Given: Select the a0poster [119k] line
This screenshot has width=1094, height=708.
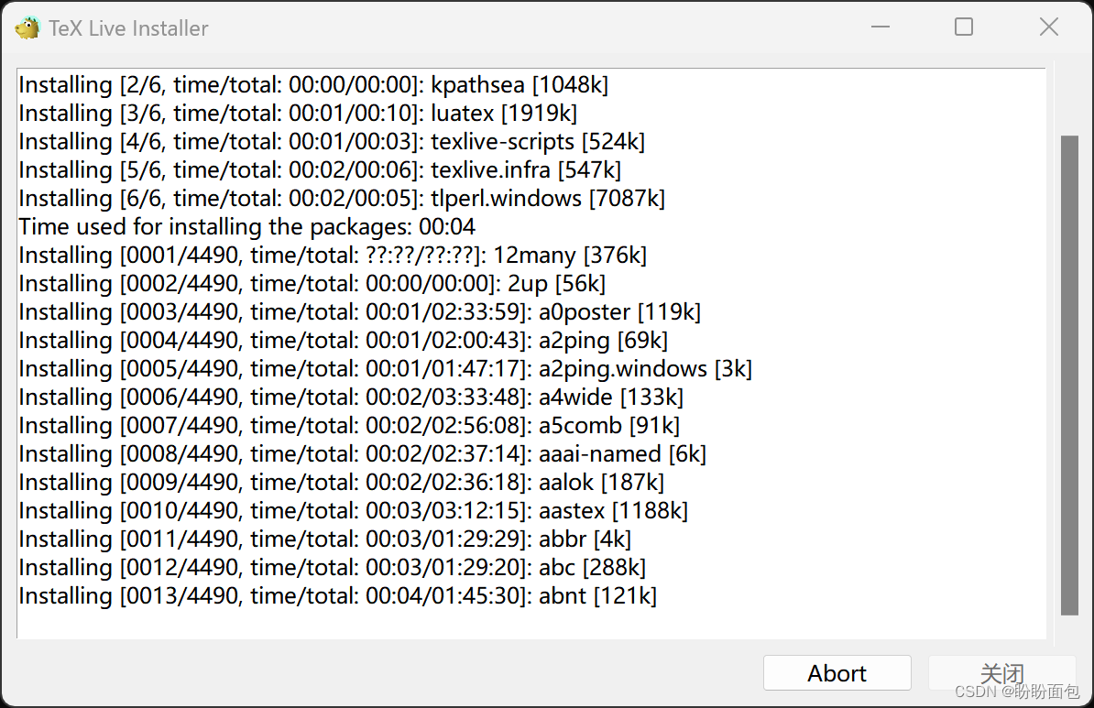Looking at the screenshot, I should [359, 311].
